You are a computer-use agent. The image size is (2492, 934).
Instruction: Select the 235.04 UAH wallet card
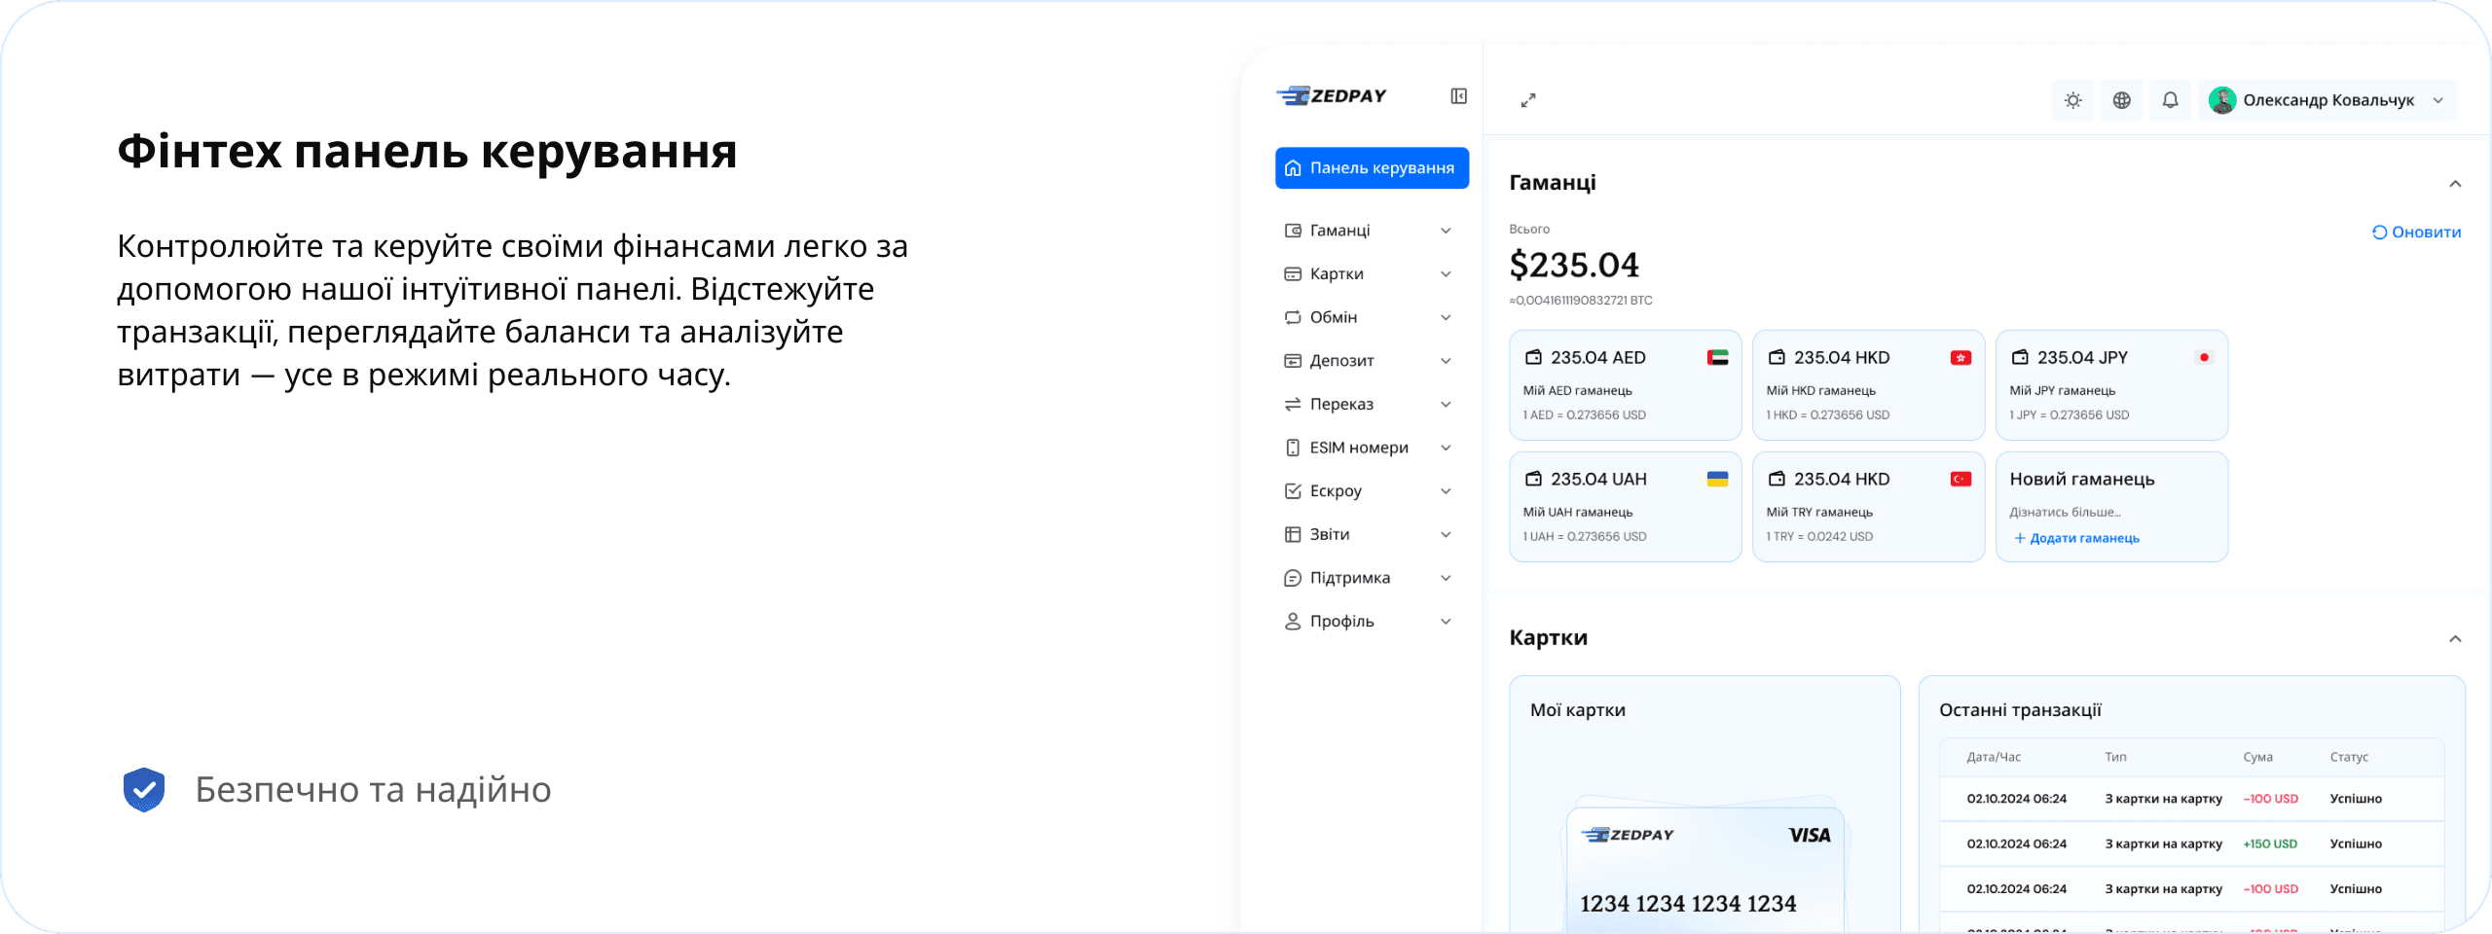(x=1625, y=507)
